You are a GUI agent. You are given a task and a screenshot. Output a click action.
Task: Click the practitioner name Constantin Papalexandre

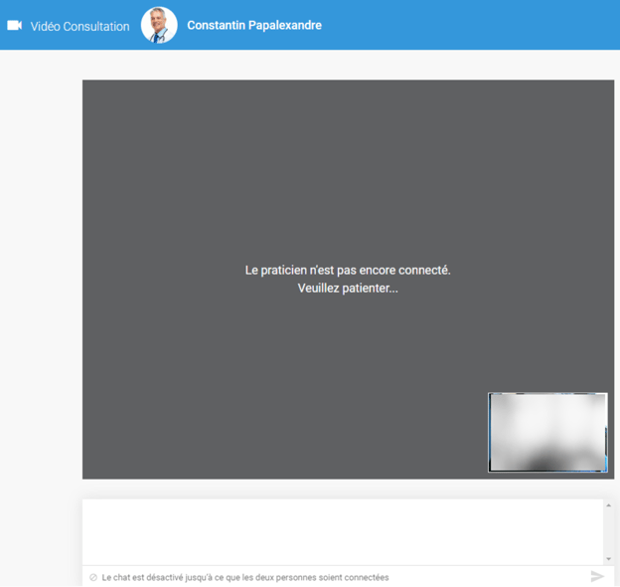254,26
